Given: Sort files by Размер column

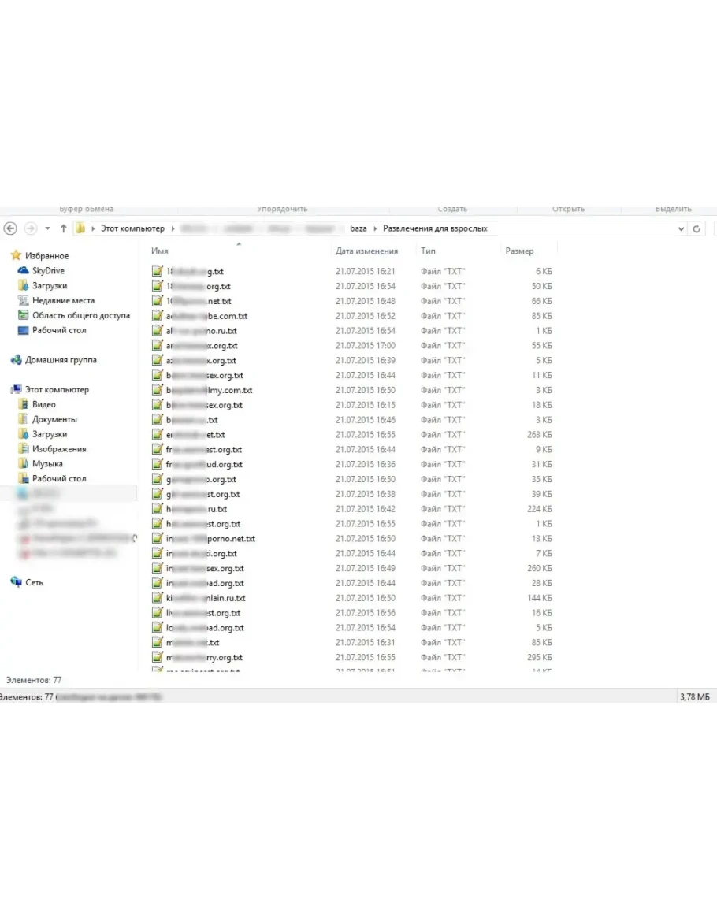Looking at the screenshot, I should pos(519,251).
